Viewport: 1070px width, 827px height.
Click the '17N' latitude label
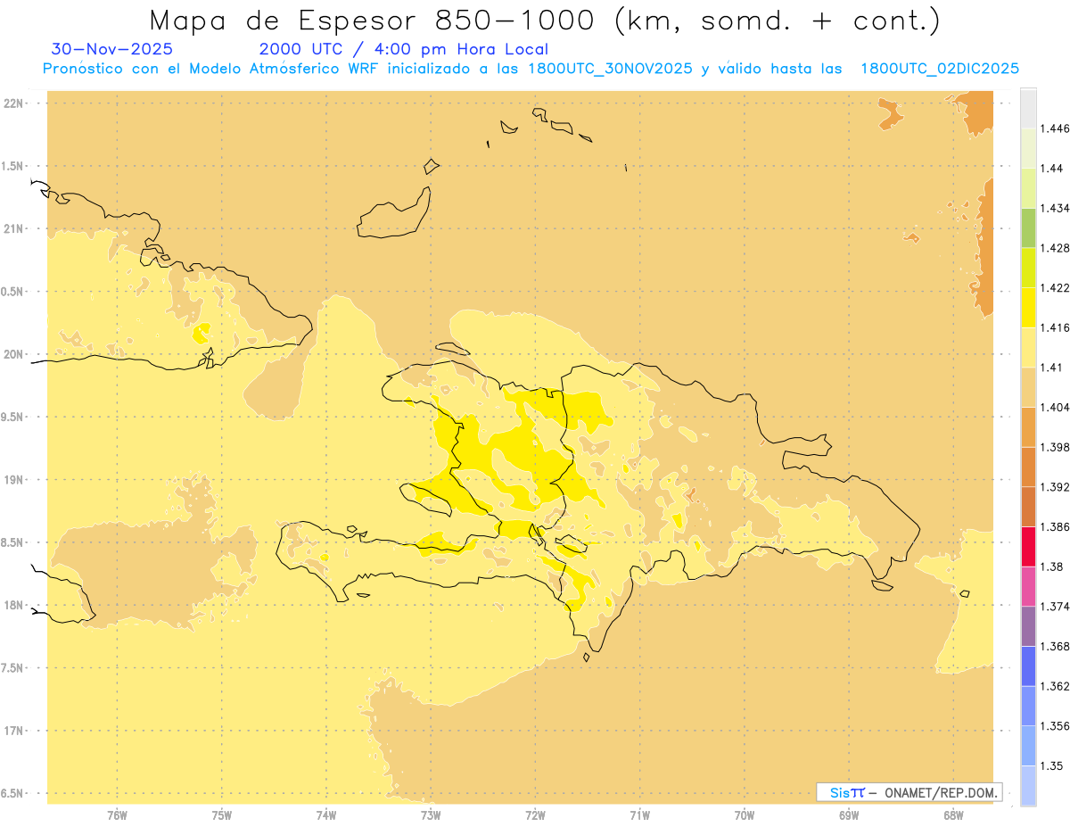point(12,731)
